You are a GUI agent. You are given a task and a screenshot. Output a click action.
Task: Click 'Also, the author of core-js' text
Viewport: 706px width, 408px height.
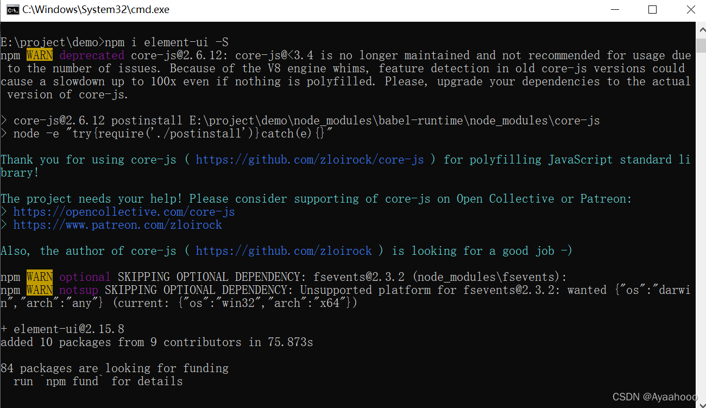tap(89, 251)
